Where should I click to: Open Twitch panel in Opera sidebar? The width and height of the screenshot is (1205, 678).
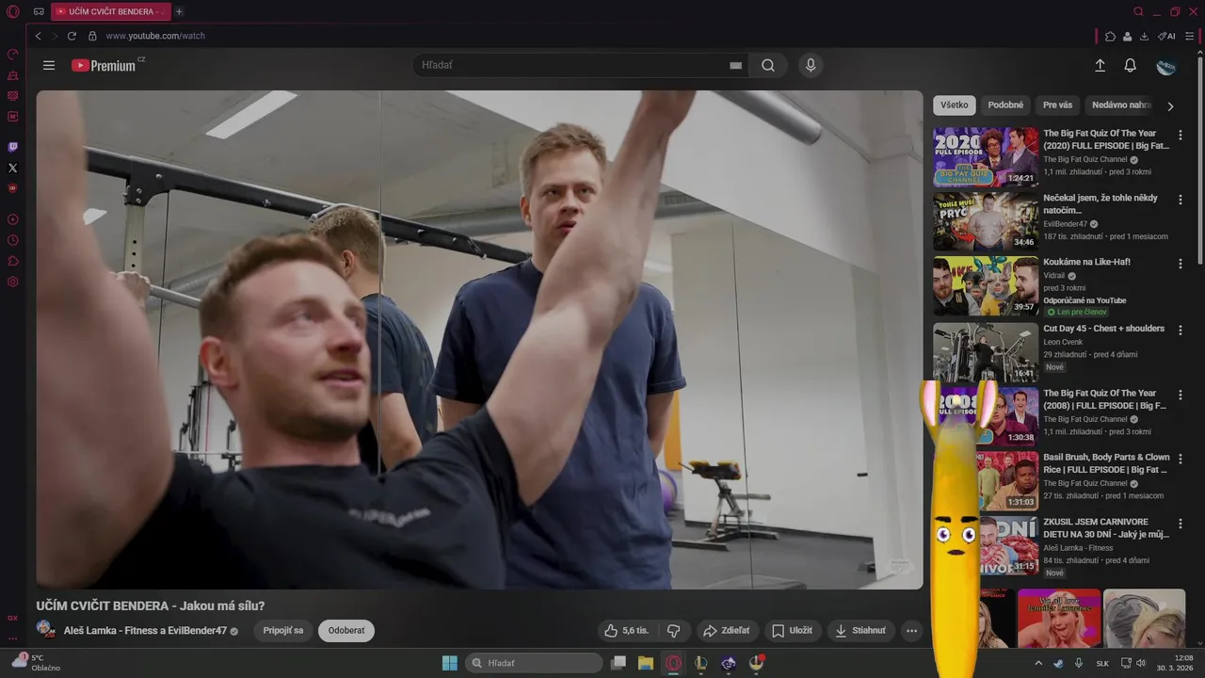pyautogui.click(x=12, y=147)
